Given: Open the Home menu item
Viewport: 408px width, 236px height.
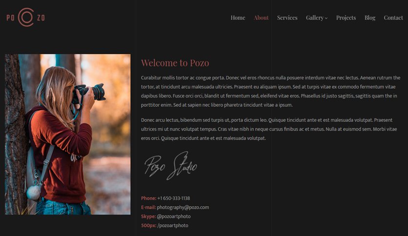Looking at the screenshot, I should tap(238, 18).
